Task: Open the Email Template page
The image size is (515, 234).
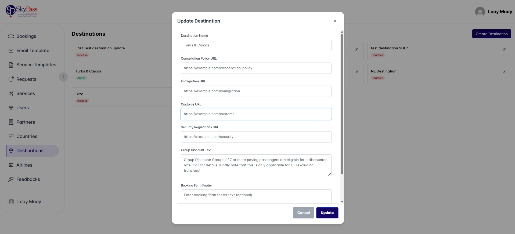Action: click(32, 50)
